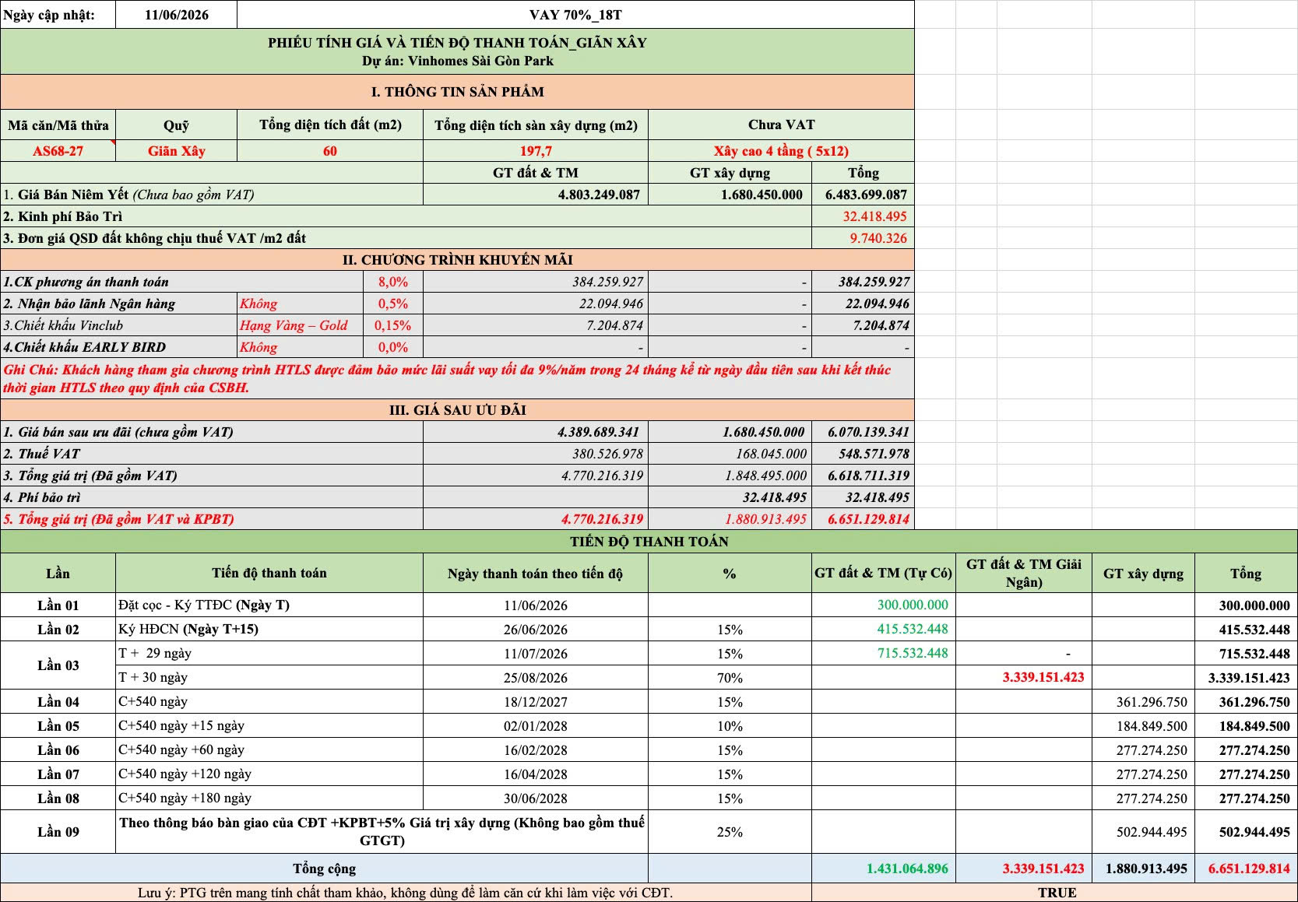Select the AS68-27 property code cell
The image size is (1298, 902).
[x=58, y=151]
